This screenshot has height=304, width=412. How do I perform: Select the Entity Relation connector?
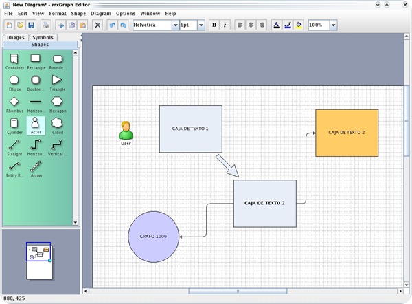[14, 166]
